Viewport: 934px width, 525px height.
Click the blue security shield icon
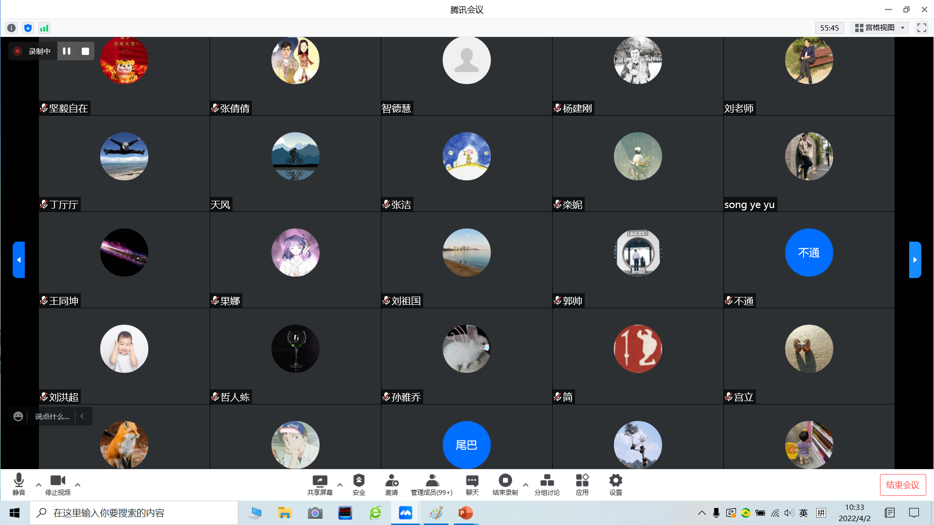(x=28, y=28)
